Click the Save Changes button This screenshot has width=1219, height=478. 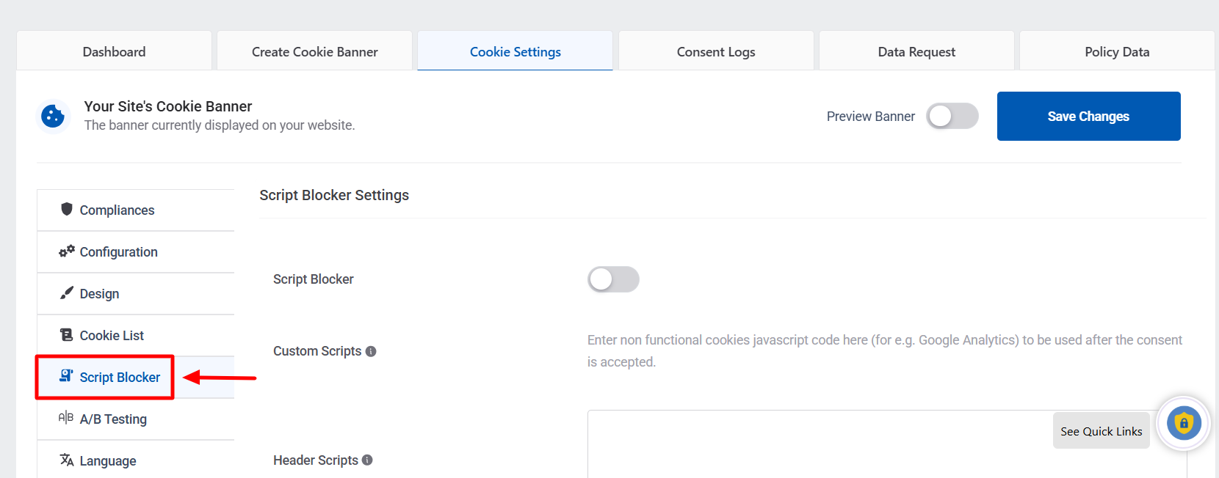[1088, 116]
